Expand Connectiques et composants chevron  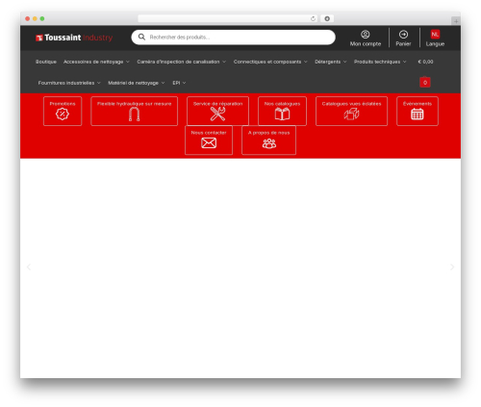306,62
